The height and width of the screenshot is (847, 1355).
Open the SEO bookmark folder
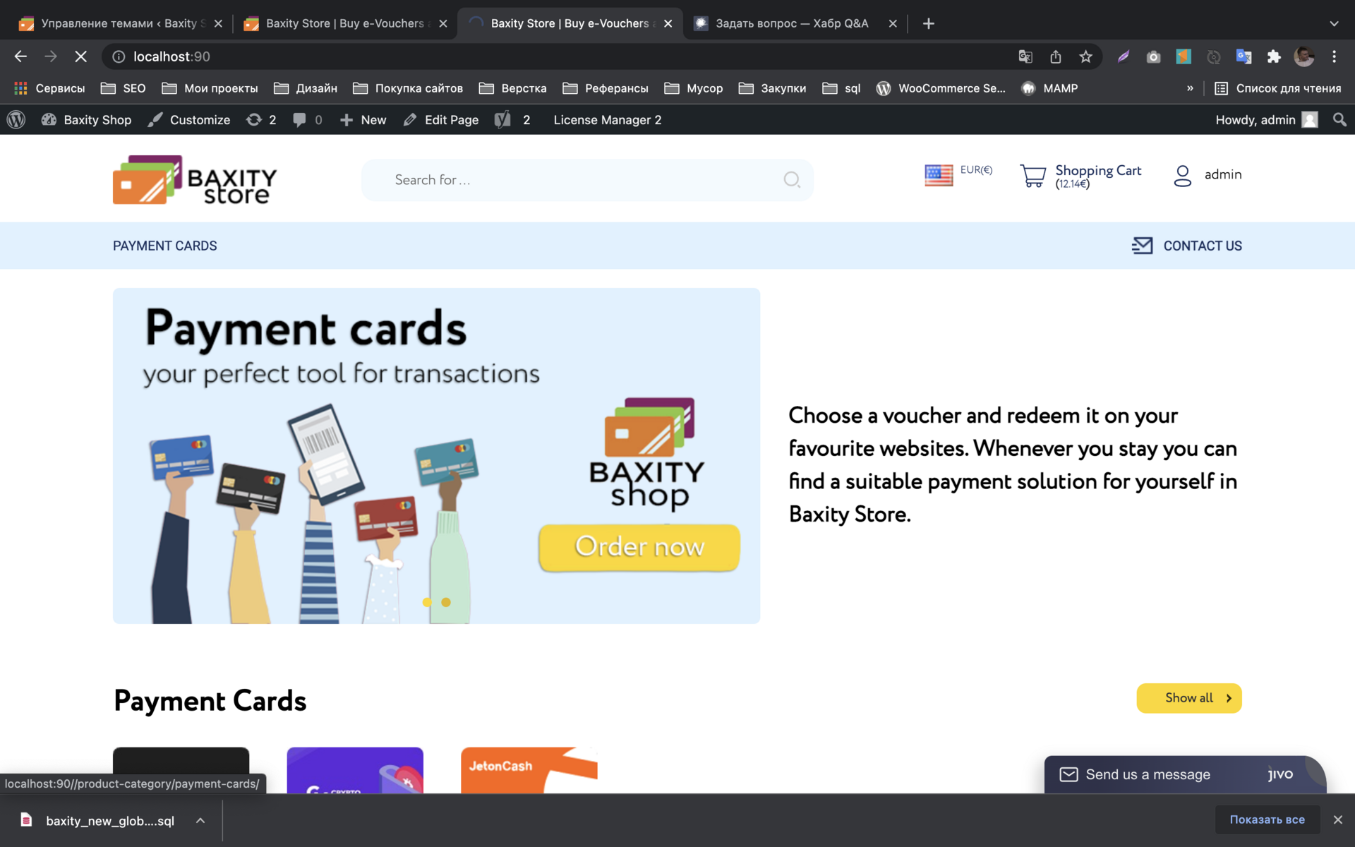click(124, 88)
